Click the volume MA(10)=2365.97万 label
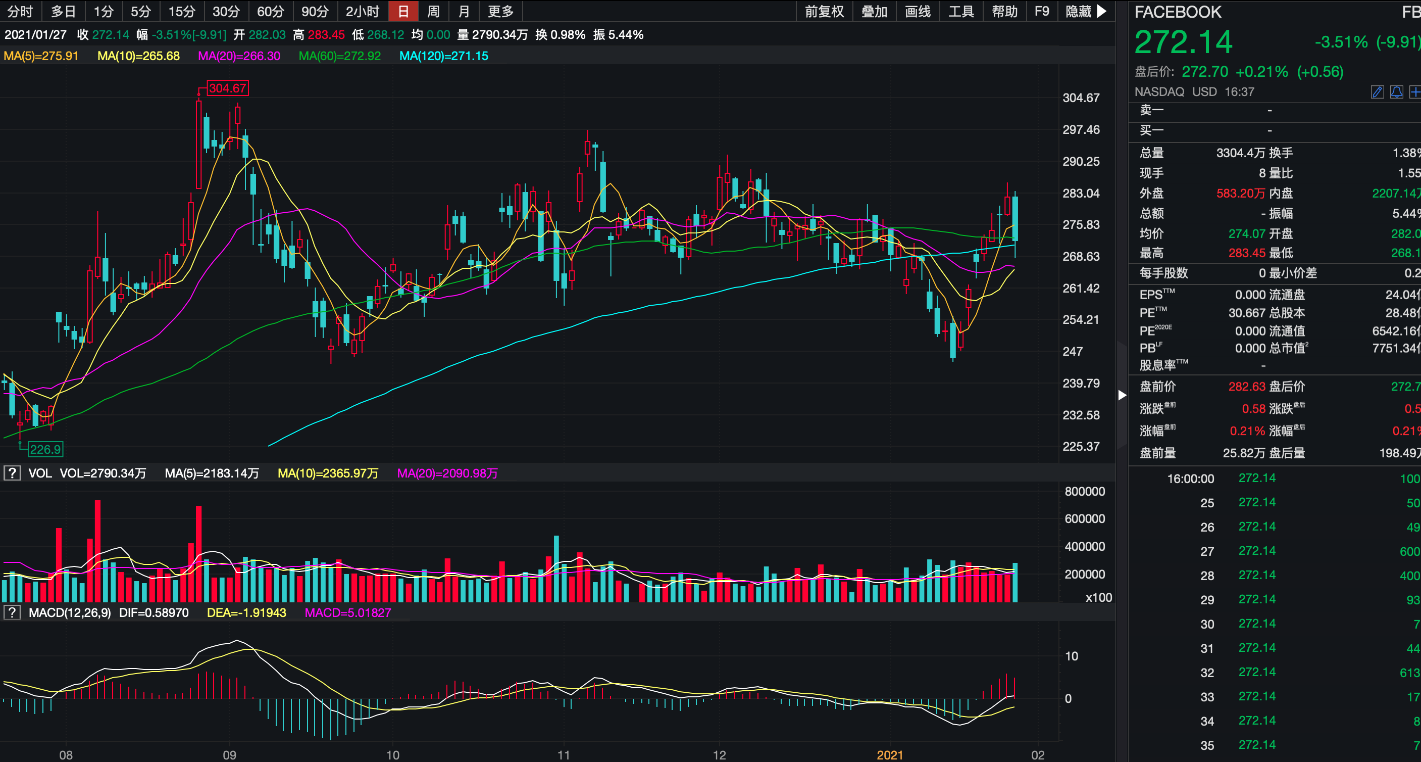Image resolution: width=1421 pixels, height=762 pixels. click(x=328, y=473)
